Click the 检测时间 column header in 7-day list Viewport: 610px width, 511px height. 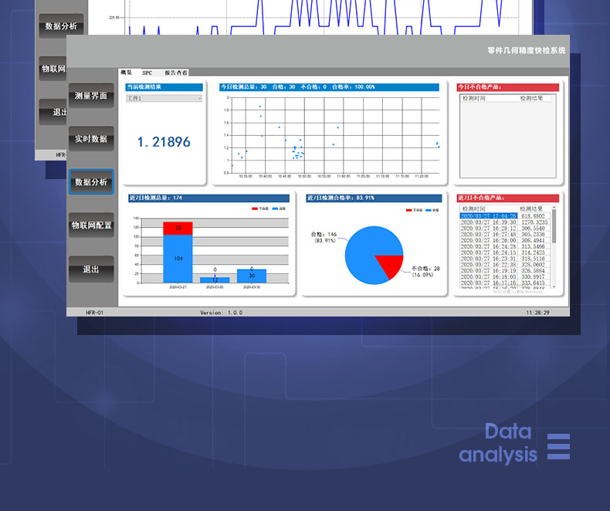[x=474, y=208]
